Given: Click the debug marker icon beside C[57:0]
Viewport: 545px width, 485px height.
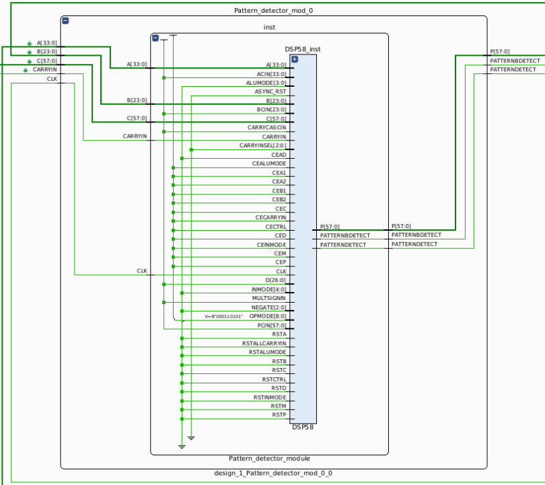Looking at the screenshot, I should 29,61.
